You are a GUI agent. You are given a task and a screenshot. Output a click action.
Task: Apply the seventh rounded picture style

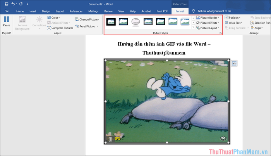tap(185, 22)
